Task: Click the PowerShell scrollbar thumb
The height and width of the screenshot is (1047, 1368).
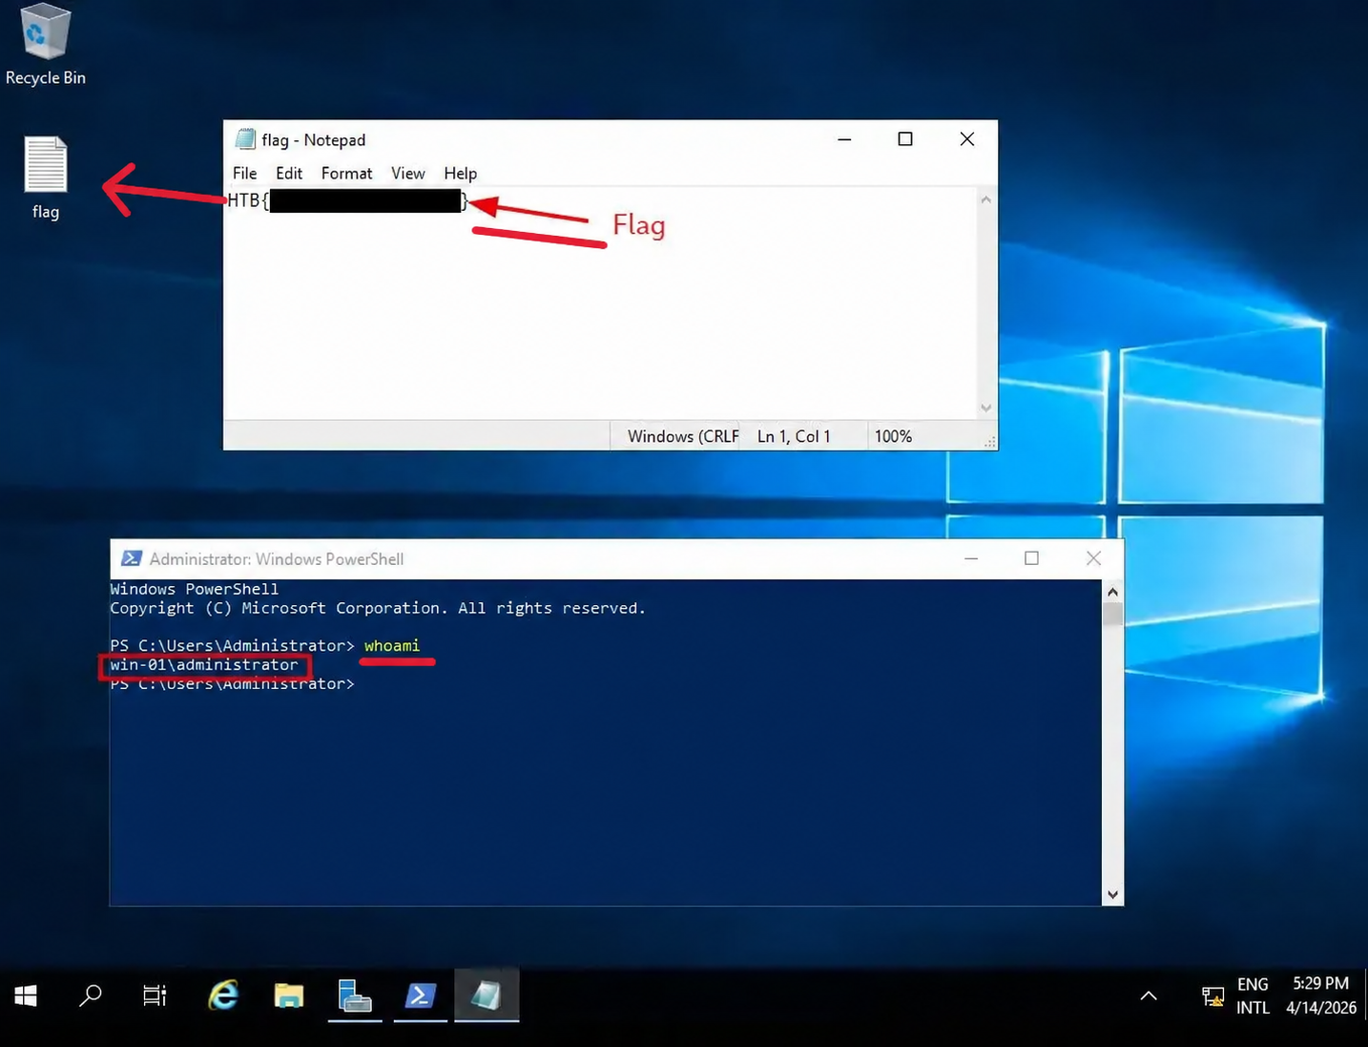Action: (1112, 615)
